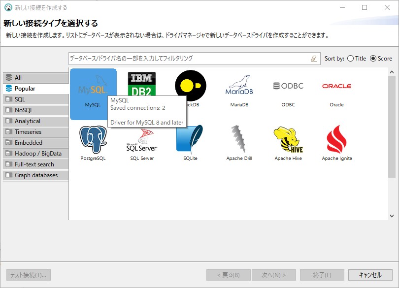This screenshot has width=399, height=288.
Task: Click the driver list scroll up arrow
Action: tap(392, 72)
